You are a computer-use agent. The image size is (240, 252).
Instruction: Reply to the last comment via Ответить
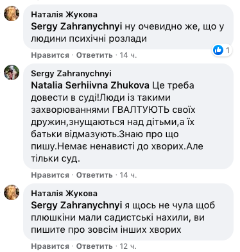coord(94,246)
